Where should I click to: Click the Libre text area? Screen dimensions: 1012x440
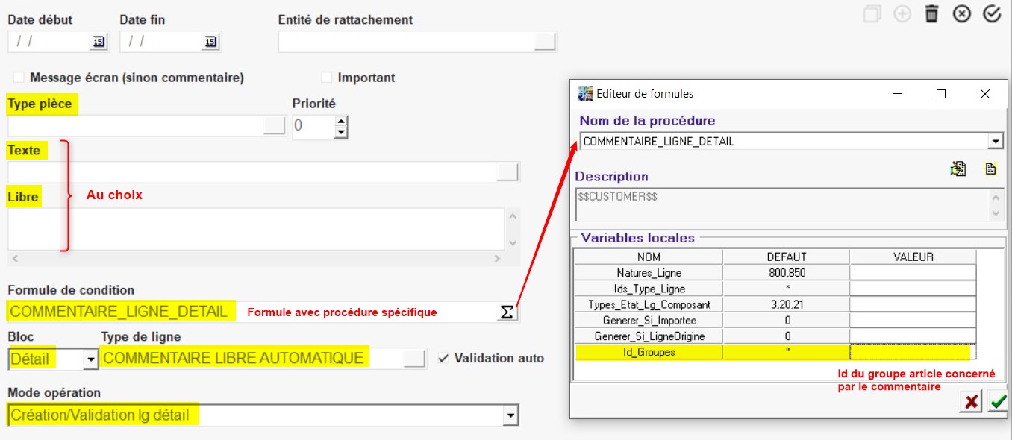pos(254,229)
